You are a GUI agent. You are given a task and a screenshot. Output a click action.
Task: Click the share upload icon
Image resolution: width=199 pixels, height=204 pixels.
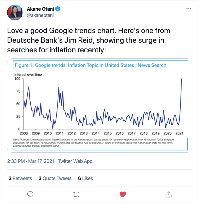169,194
